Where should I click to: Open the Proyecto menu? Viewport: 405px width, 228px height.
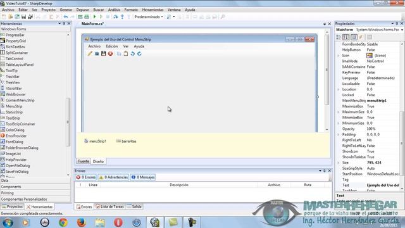click(48, 10)
